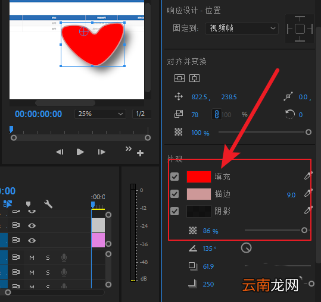Toggle visibility of the pink clip track
Viewport: 321px width, 302px height.
click(x=32, y=241)
